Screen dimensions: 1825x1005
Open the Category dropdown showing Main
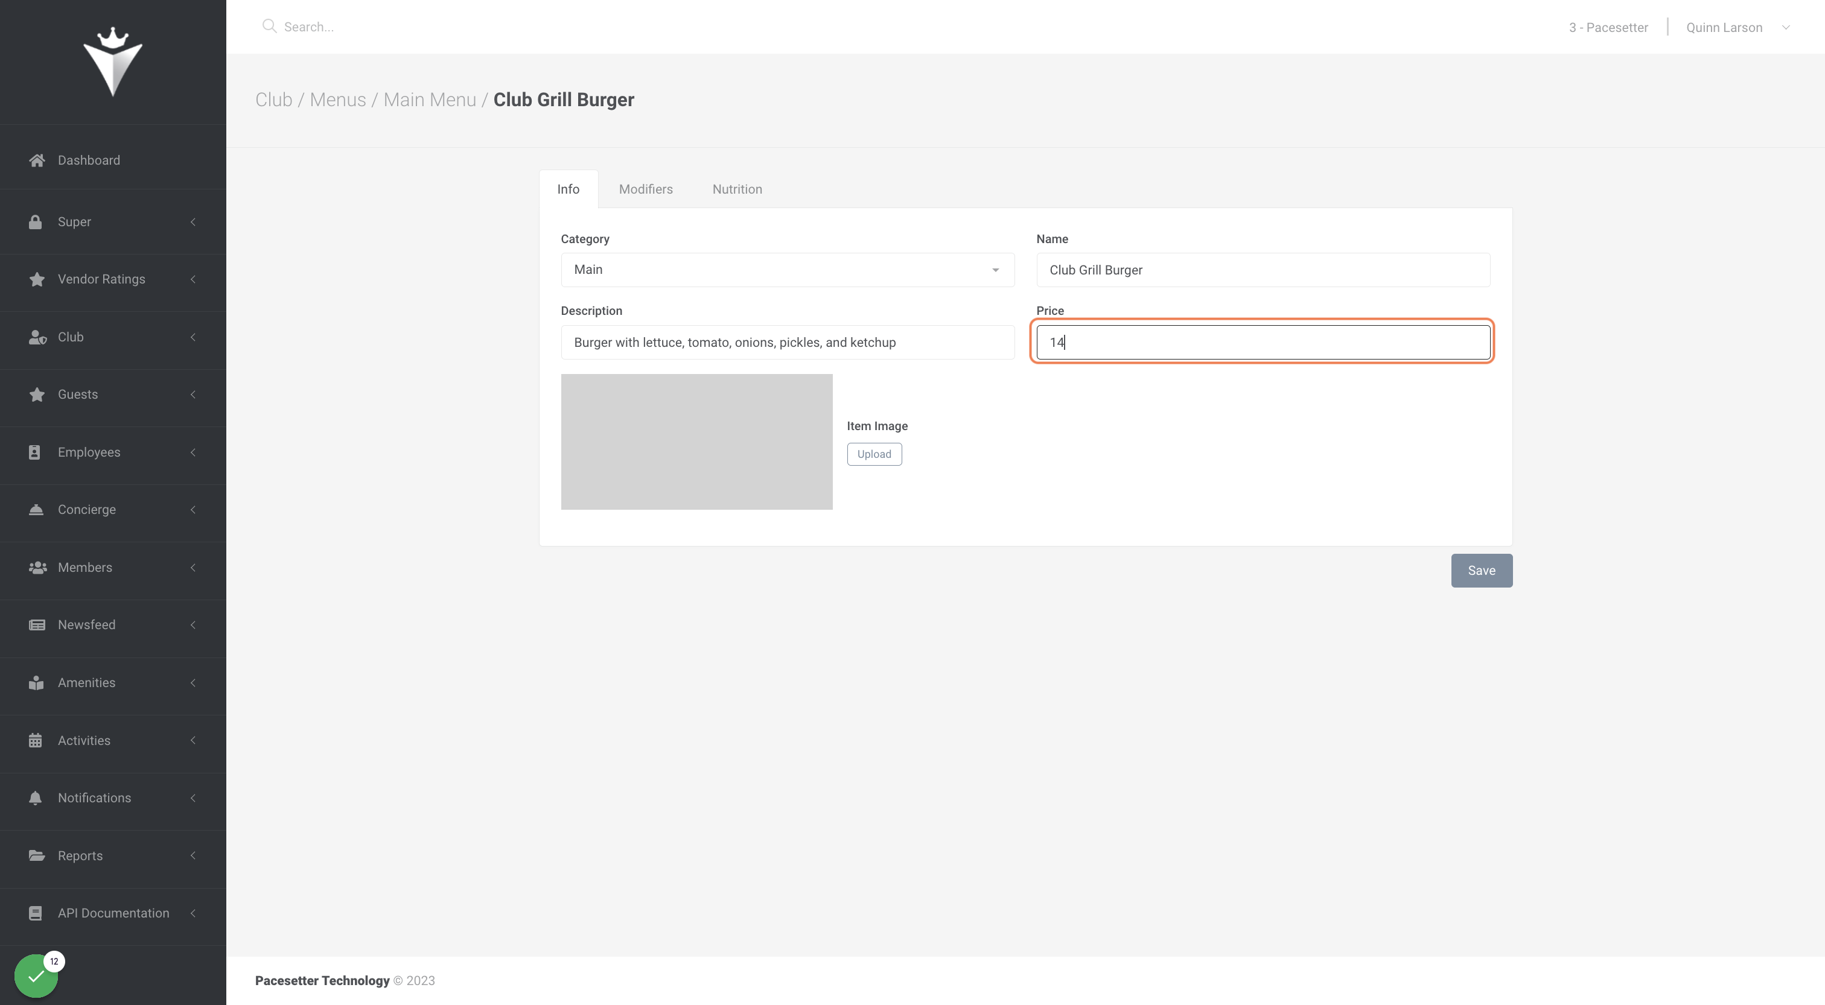(787, 270)
